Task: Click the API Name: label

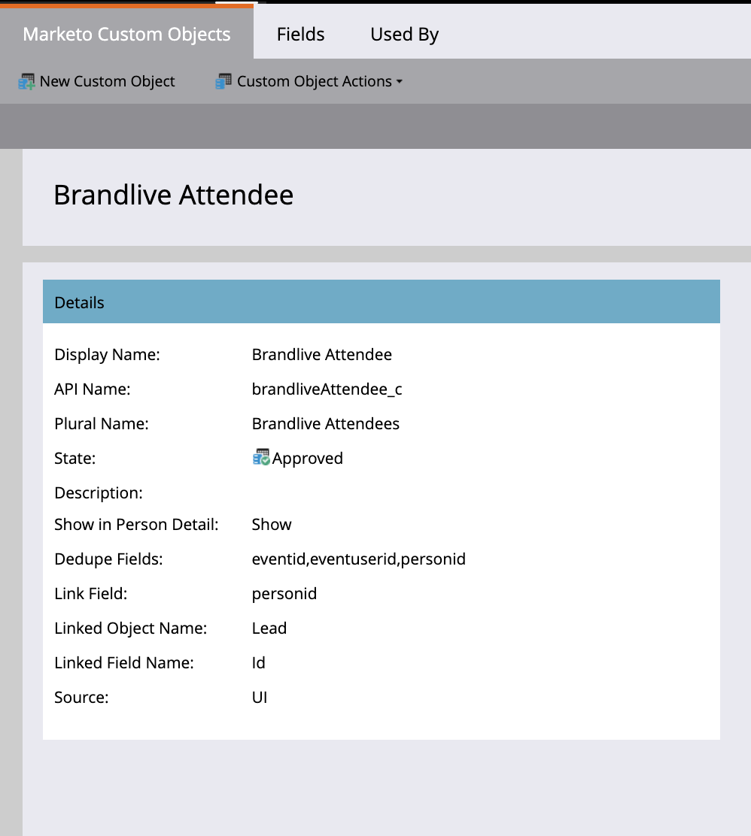Action: point(93,389)
